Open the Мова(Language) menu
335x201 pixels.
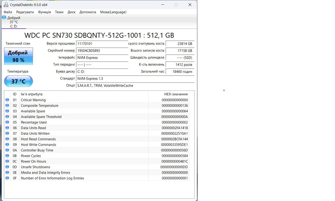coord(113,12)
